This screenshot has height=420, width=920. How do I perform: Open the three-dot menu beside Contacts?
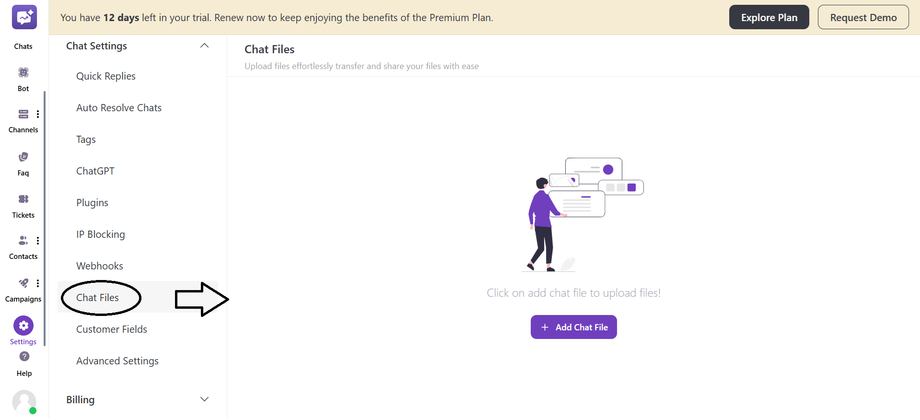pos(38,240)
